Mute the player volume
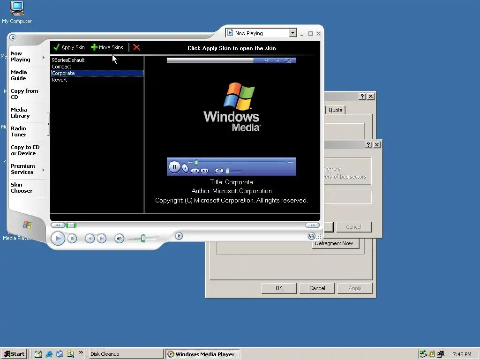 tap(120, 239)
